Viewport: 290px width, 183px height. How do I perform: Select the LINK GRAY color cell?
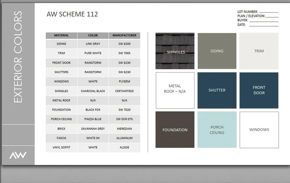pos(93,44)
